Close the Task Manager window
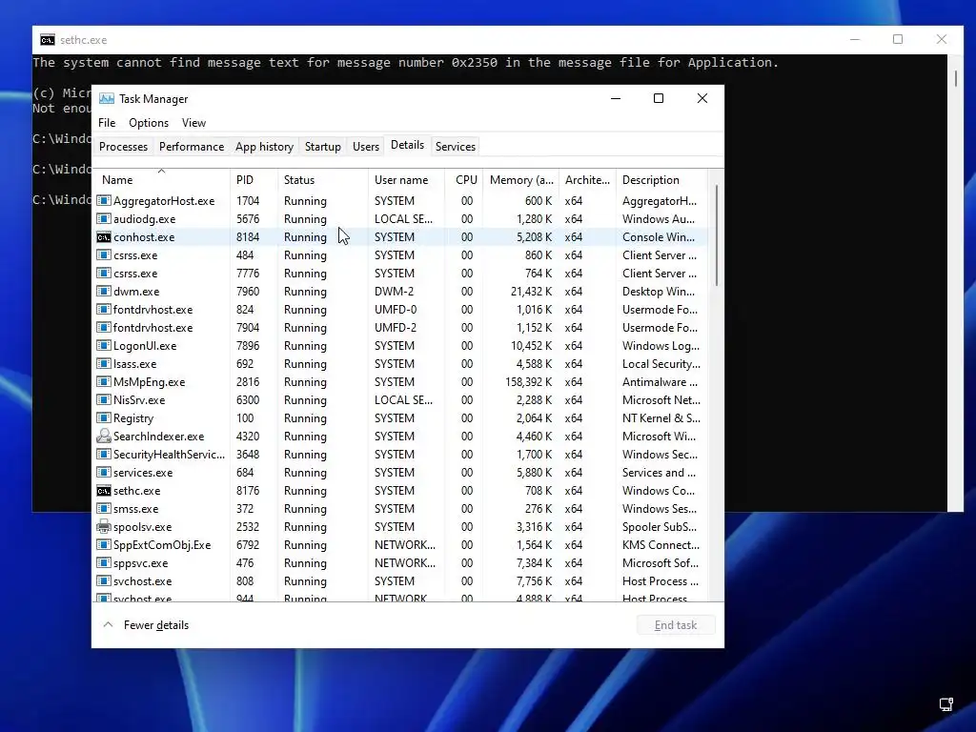This screenshot has width=976, height=732. pos(702,98)
